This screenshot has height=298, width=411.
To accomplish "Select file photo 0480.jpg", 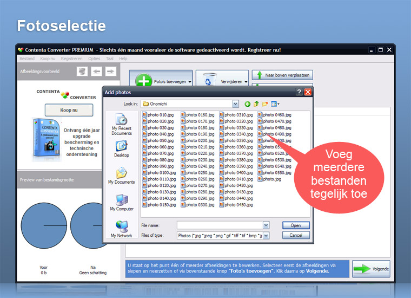I will tap(274, 128).
